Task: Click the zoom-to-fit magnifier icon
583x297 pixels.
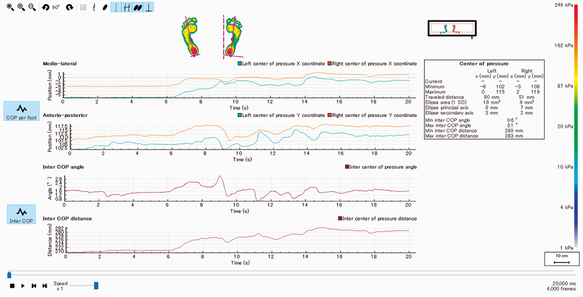Action: (x=10, y=8)
